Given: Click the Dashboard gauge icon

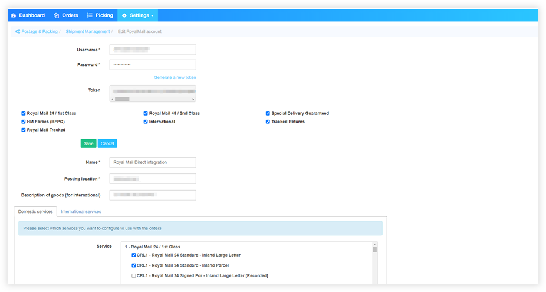Looking at the screenshot, I should point(14,15).
